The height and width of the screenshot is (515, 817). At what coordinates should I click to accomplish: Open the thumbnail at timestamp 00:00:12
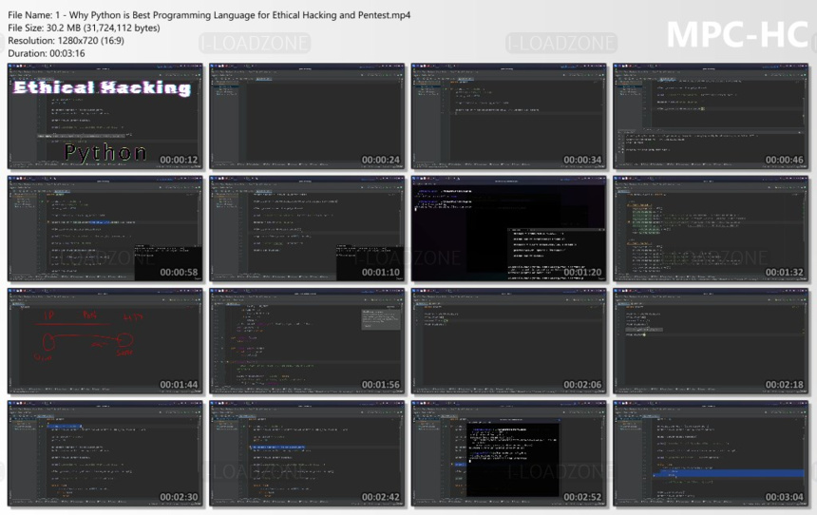click(x=104, y=116)
